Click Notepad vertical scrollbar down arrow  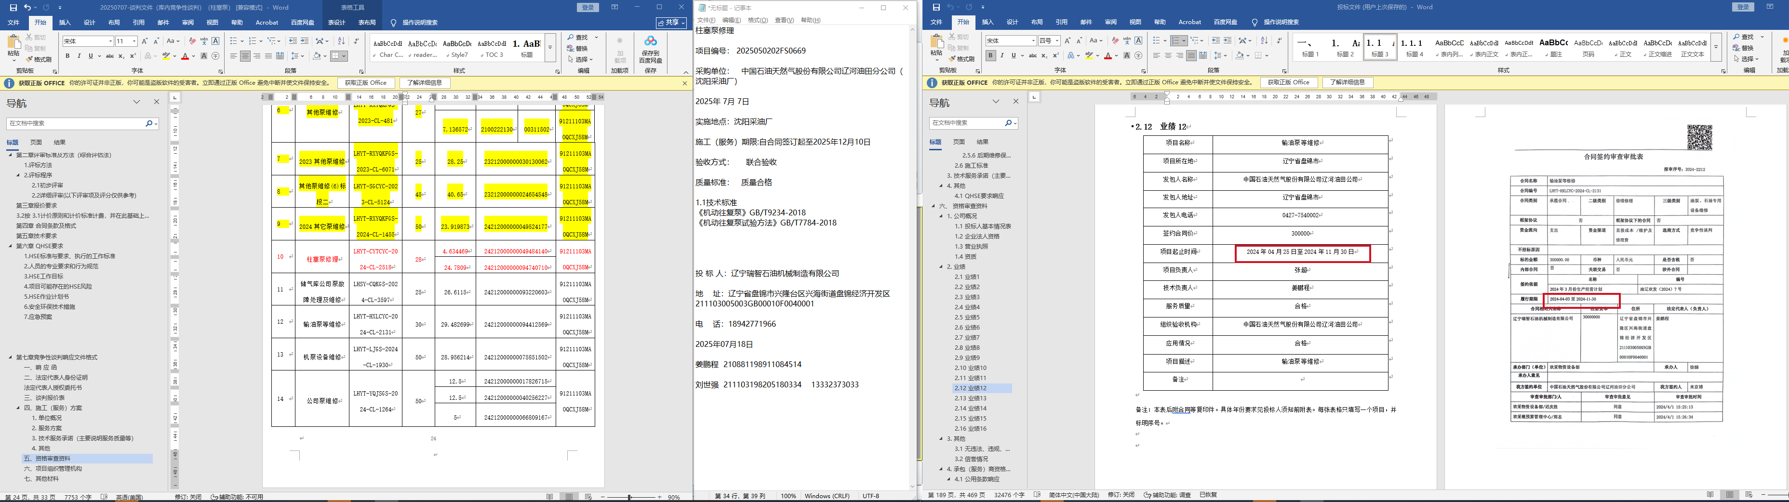912,487
